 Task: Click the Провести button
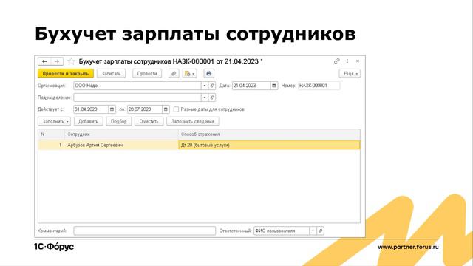point(147,74)
